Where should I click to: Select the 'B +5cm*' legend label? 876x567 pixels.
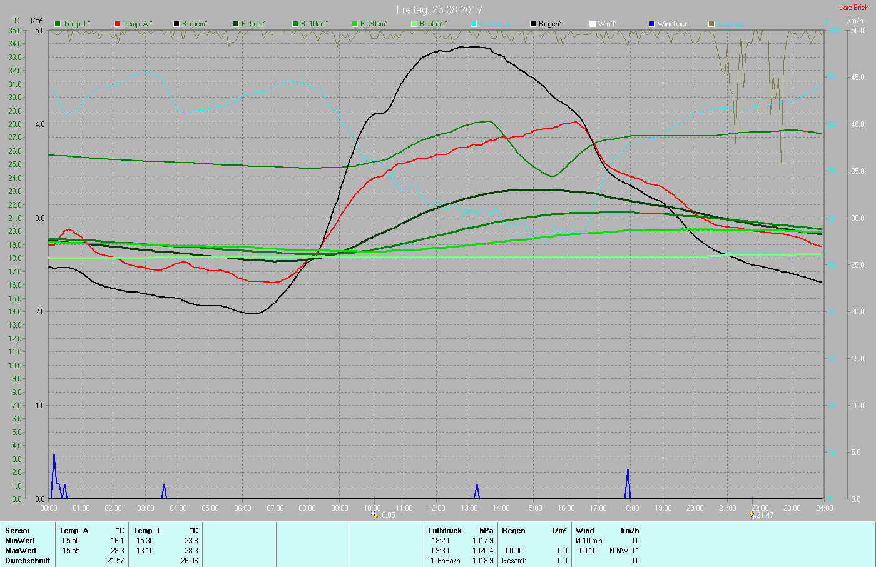(195, 24)
